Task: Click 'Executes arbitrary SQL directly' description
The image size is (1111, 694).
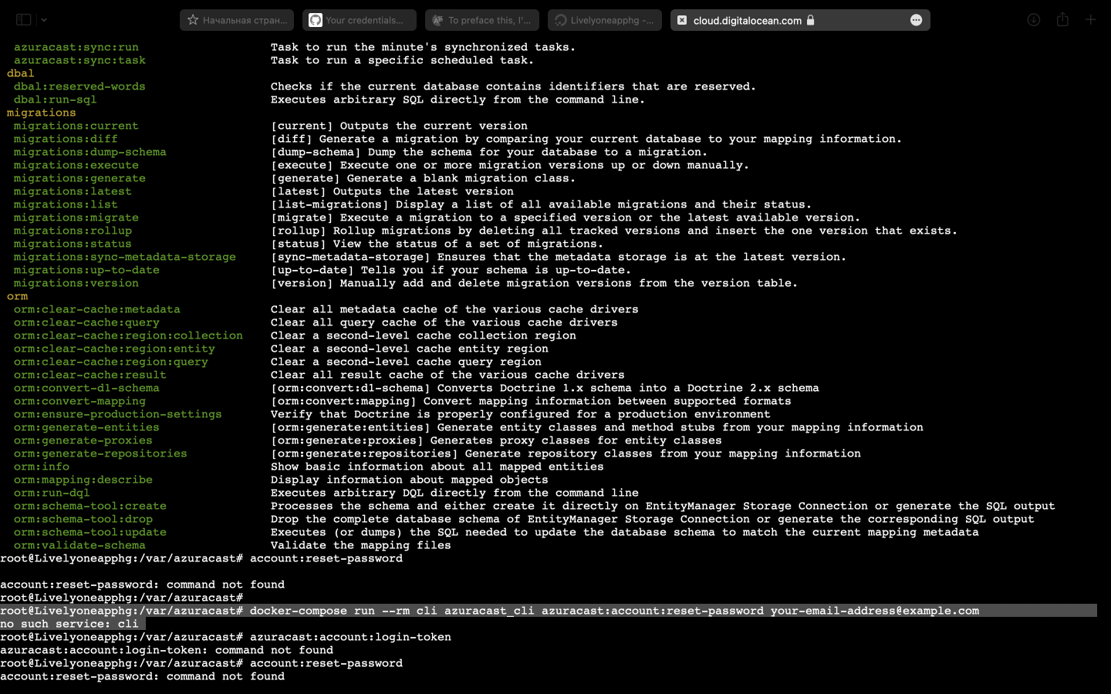Action: pos(458,99)
